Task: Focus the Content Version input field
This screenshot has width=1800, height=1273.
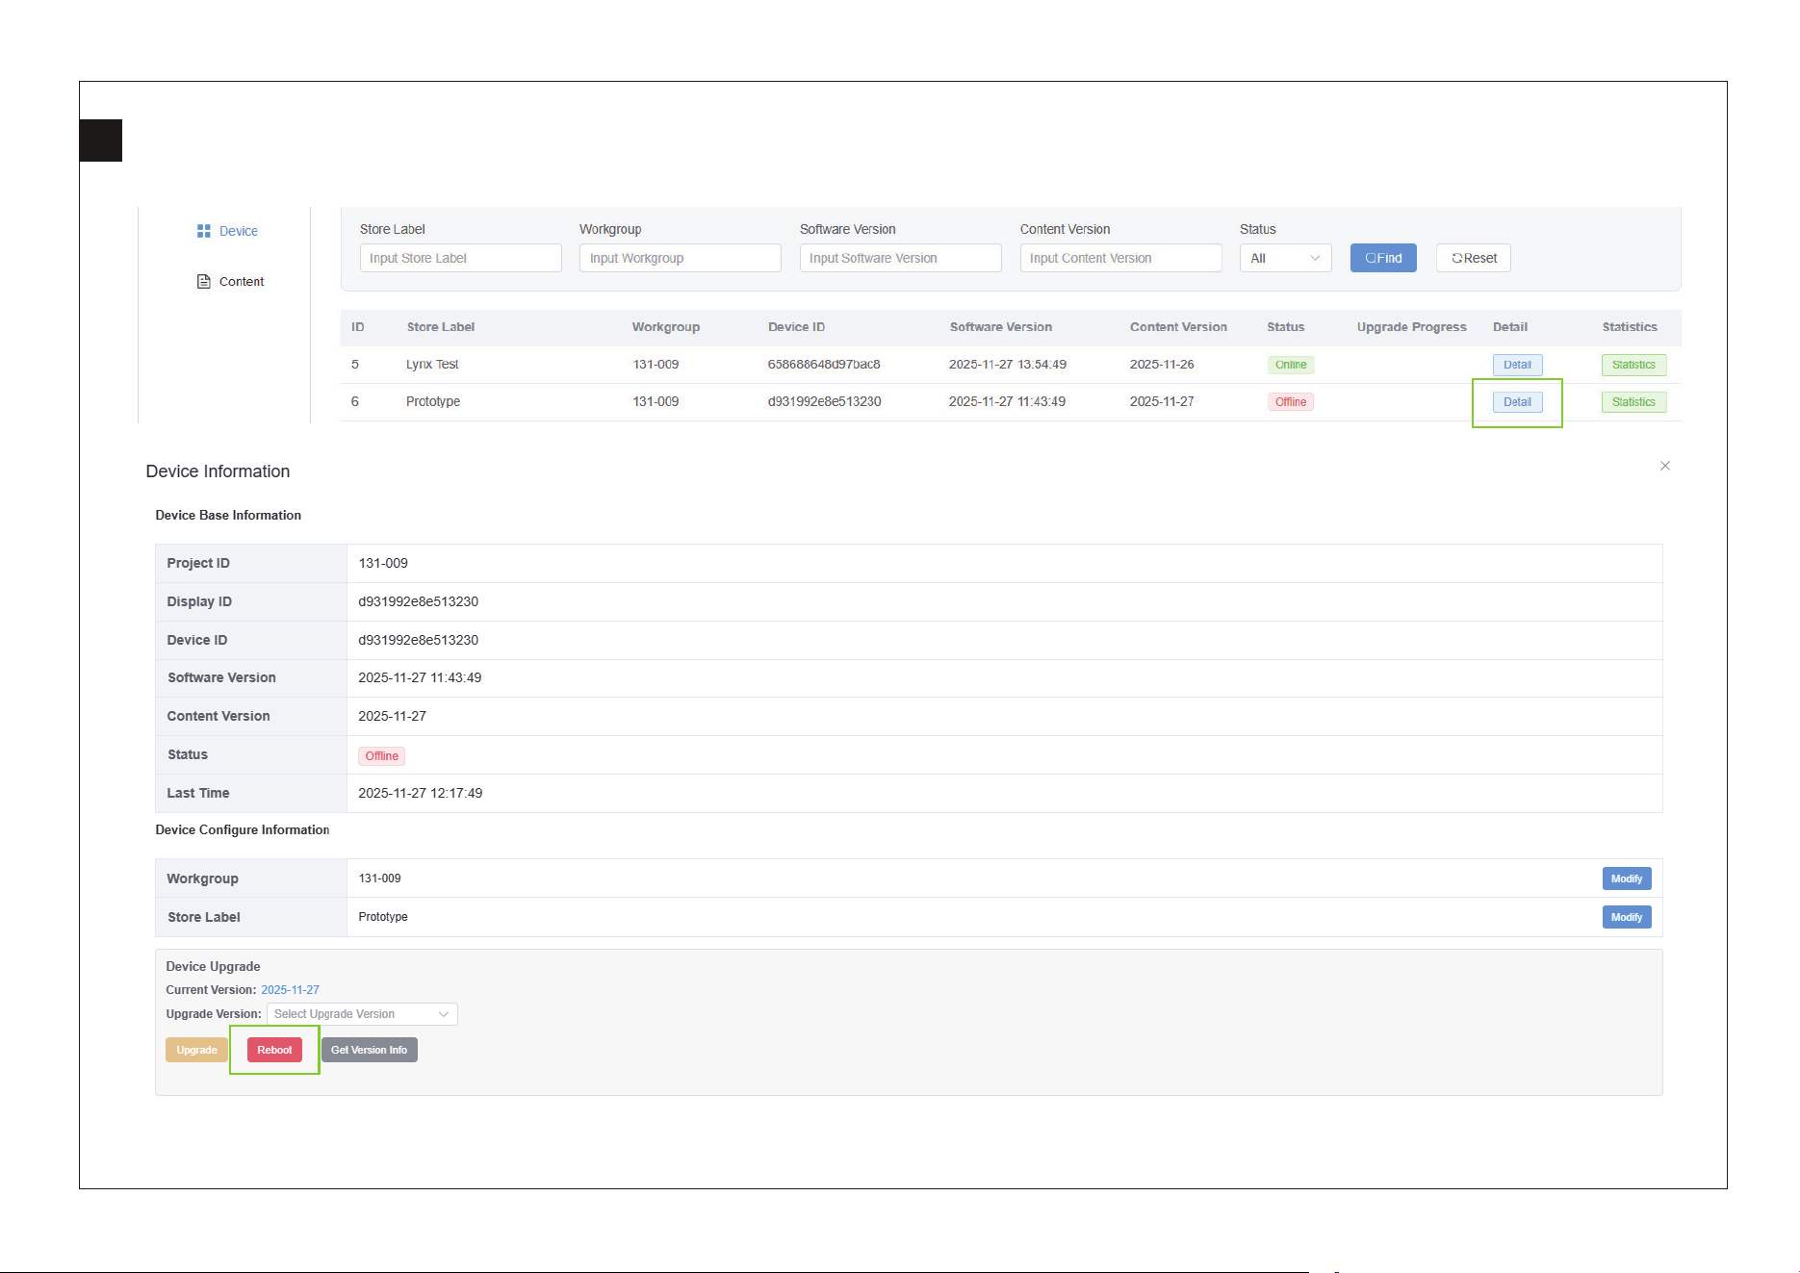Action: 1120,258
